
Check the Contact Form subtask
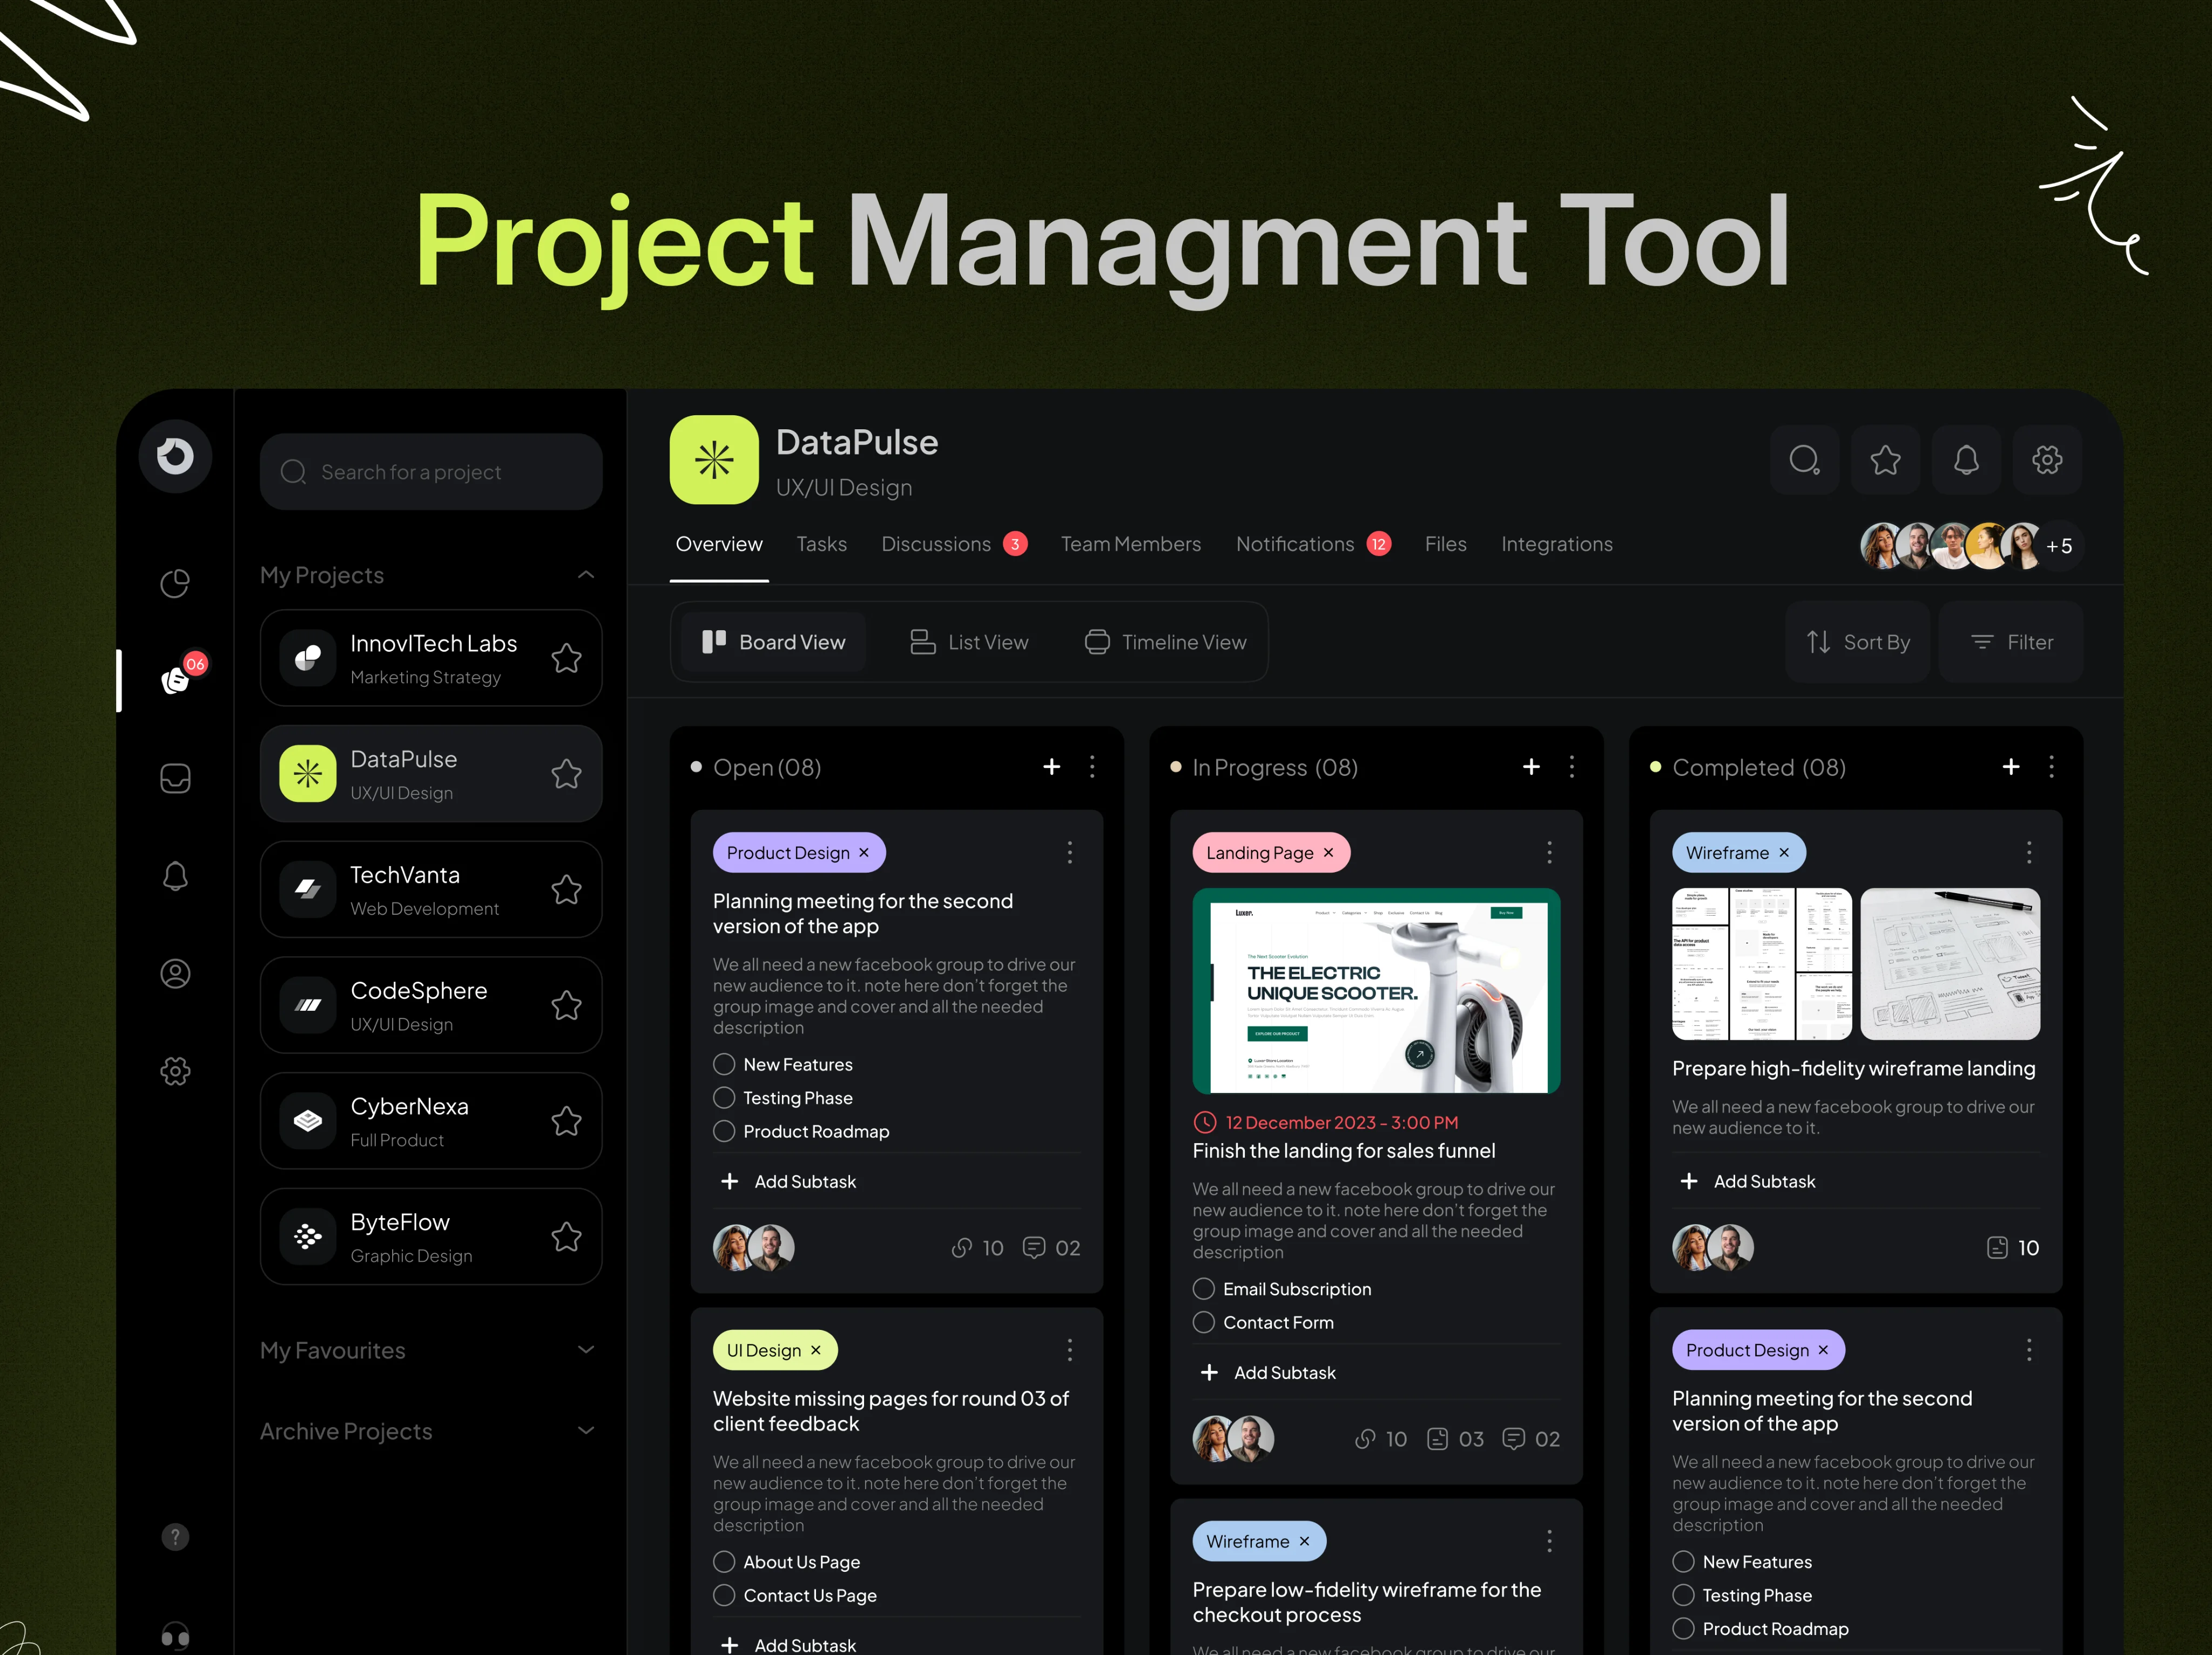click(x=1204, y=1322)
